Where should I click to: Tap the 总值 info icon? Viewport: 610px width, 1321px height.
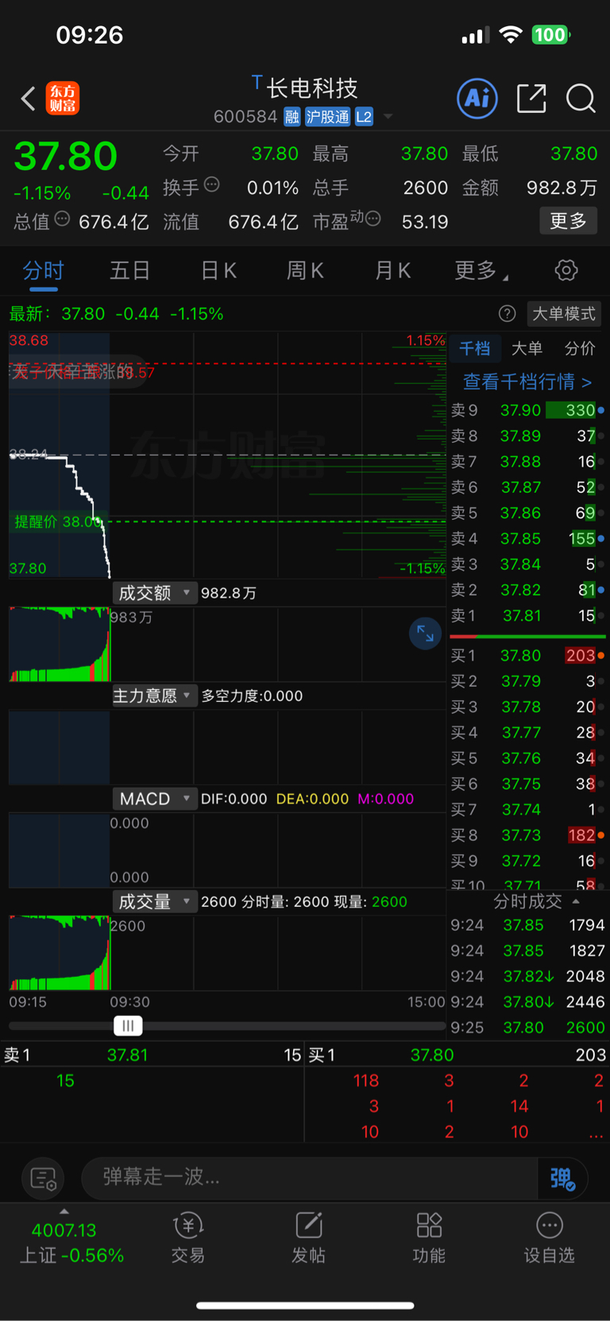tap(62, 219)
